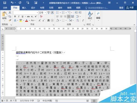Cut selection with the scissors icon
The width and height of the screenshot is (137, 103).
tap(10, 13)
